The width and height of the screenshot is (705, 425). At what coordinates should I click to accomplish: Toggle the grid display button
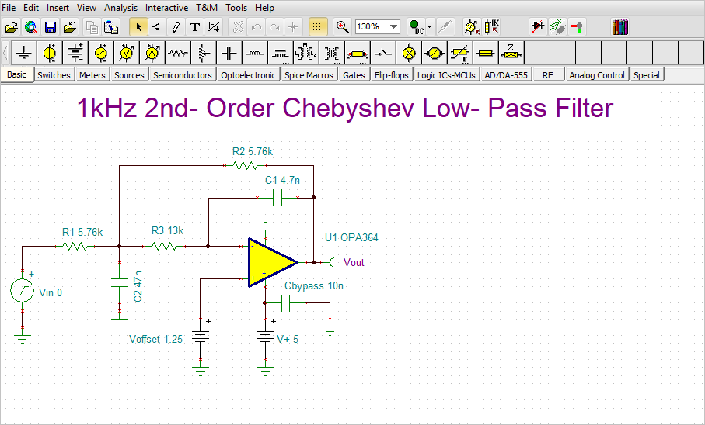(x=318, y=27)
